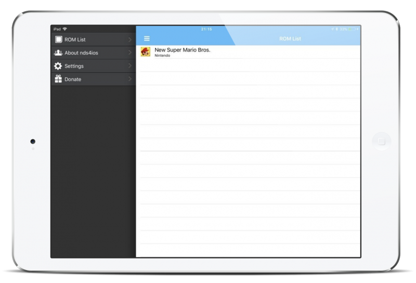Tap the Wi-Fi status icon
Screen dimensions: 416x283
coord(64,29)
